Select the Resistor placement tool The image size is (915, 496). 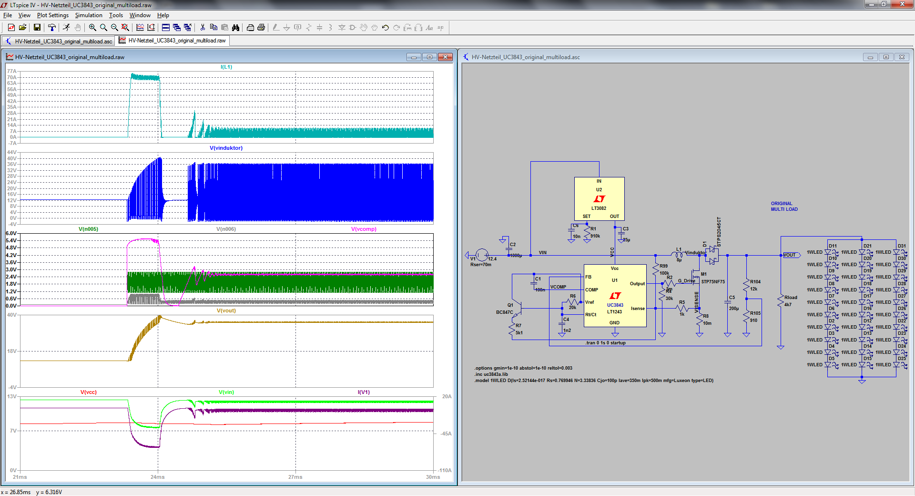[309, 28]
